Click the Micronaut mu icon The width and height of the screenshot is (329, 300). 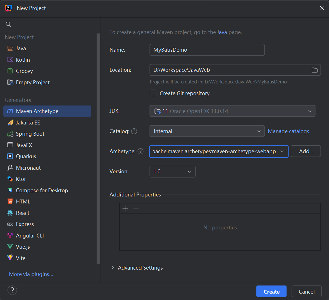10,167
